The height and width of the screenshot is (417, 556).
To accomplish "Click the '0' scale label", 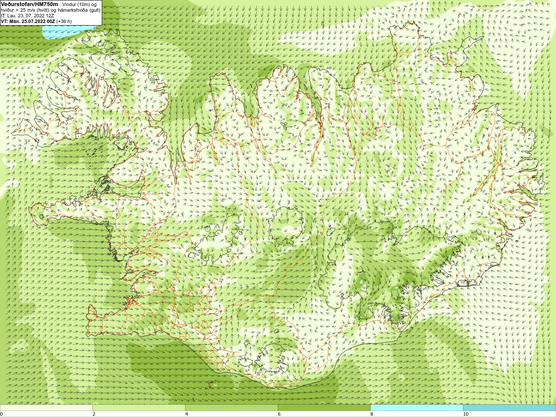I will (x=1, y=414).
